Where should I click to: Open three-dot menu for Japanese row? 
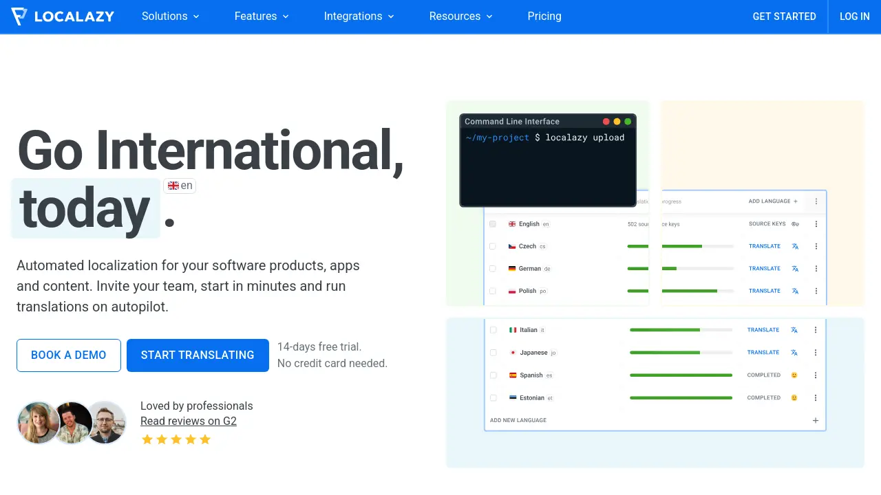pyautogui.click(x=816, y=353)
